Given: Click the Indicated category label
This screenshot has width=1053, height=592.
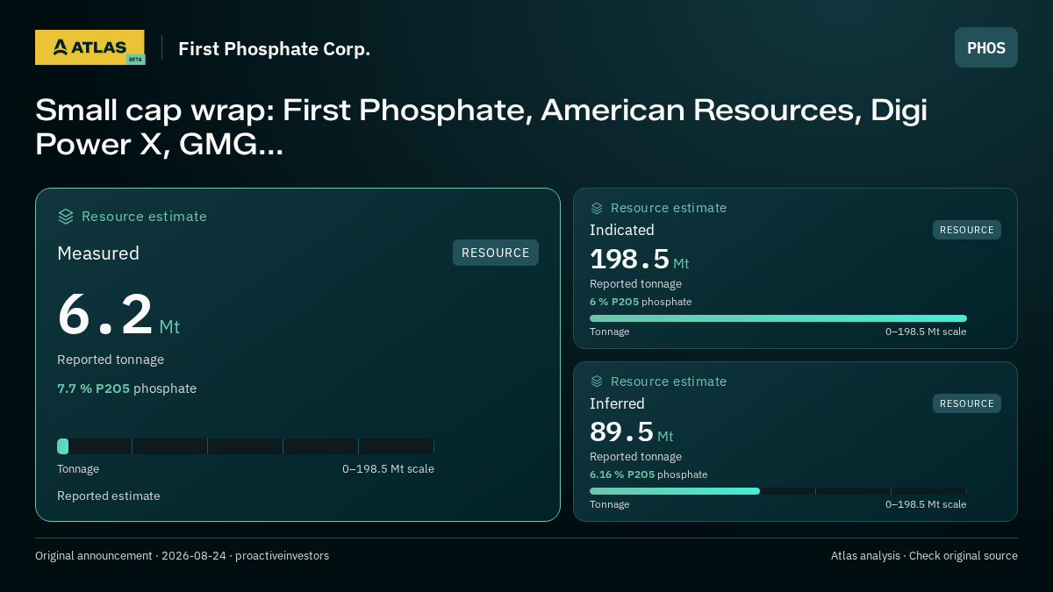Looking at the screenshot, I should (x=622, y=230).
